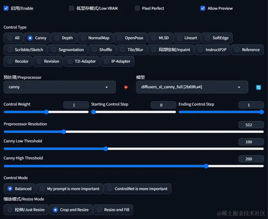The width and height of the screenshot is (268, 219).
Task: Click the blue refresh models icon
Action: pos(259,87)
